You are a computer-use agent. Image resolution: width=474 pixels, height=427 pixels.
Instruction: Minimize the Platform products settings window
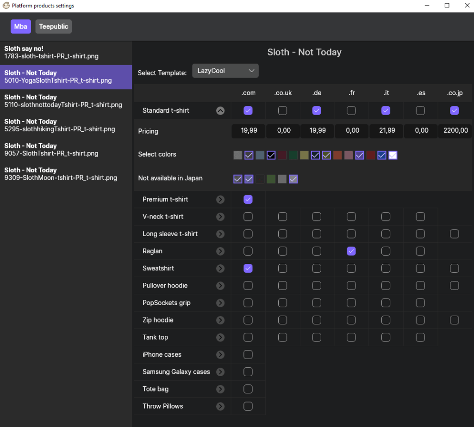click(x=427, y=6)
